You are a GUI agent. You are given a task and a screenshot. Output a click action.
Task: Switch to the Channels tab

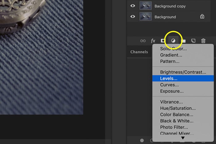(139, 52)
